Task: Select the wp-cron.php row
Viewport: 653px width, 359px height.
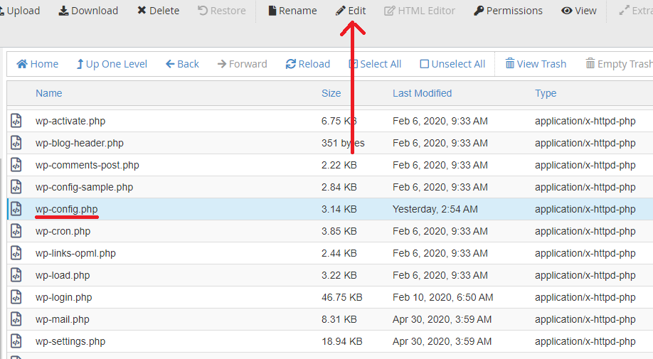Action: 63,231
